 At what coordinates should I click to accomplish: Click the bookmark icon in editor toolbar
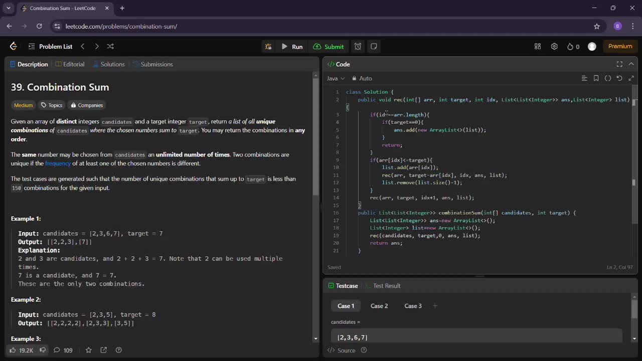[596, 78]
